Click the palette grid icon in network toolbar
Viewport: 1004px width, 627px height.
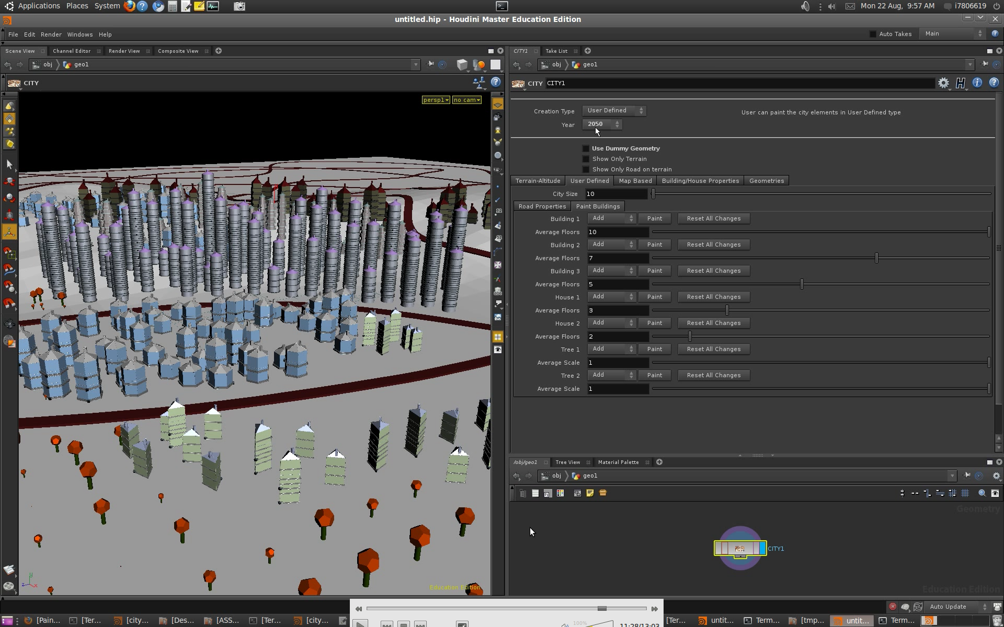click(x=560, y=493)
